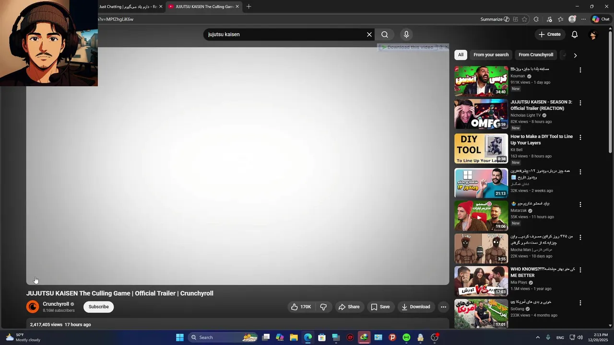Image resolution: width=614 pixels, height=345 pixels.
Task: Open the OMFG reaction video thumbnail
Action: [481, 114]
